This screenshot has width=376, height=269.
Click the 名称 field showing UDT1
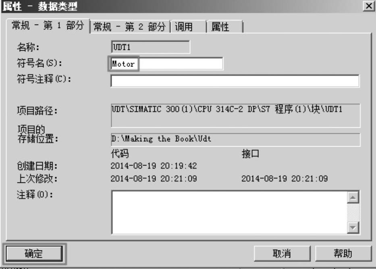point(150,47)
